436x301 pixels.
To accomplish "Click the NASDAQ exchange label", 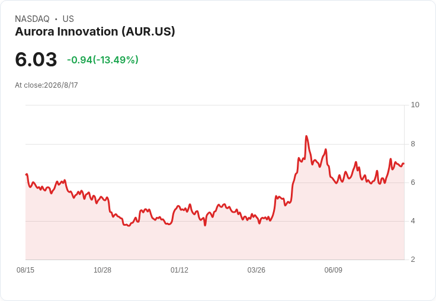I will coord(32,19).
